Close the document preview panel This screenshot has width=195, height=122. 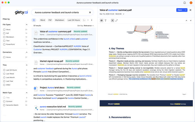tap(190, 10)
